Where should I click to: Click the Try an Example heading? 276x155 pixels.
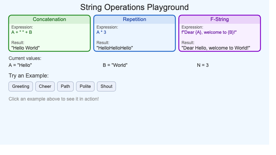(x=29, y=76)
